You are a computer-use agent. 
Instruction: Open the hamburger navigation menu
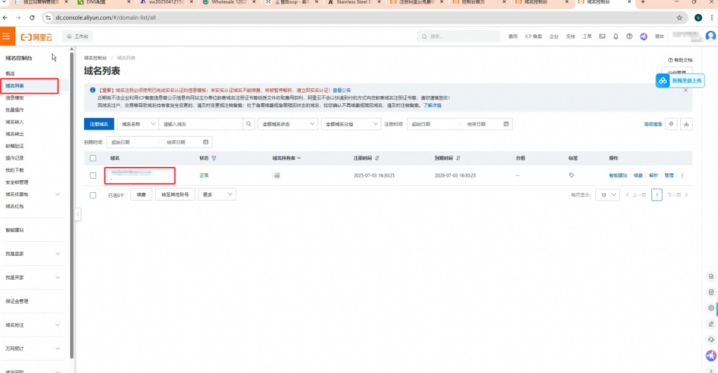pyautogui.click(x=7, y=36)
